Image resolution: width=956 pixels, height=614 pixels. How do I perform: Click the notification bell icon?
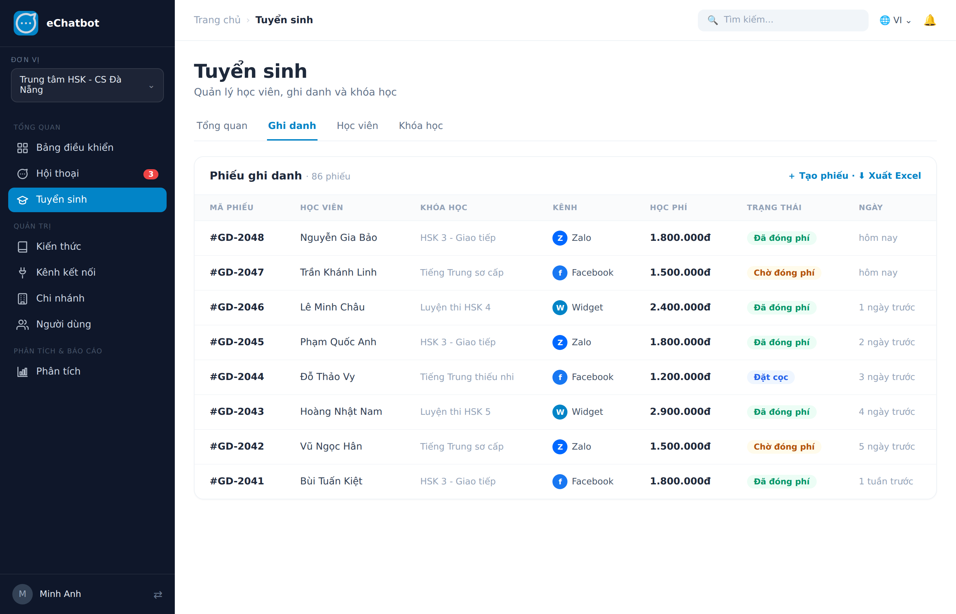tap(930, 20)
